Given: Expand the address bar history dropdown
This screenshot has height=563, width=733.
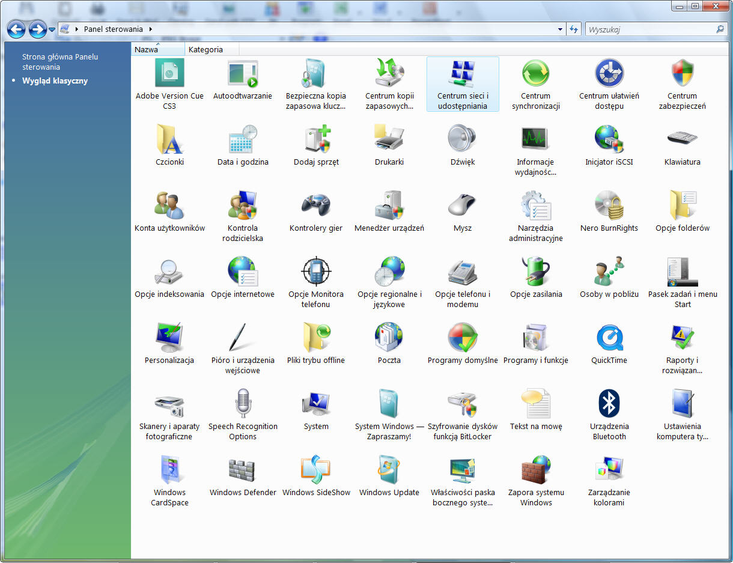Looking at the screenshot, I should 560,29.
